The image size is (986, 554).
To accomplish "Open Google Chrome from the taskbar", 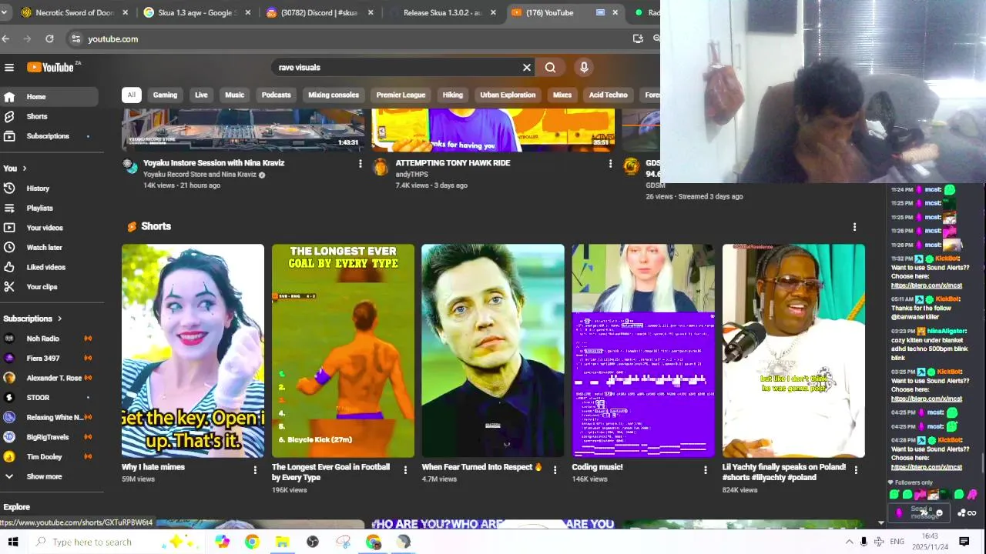I will (x=252, y=542).
